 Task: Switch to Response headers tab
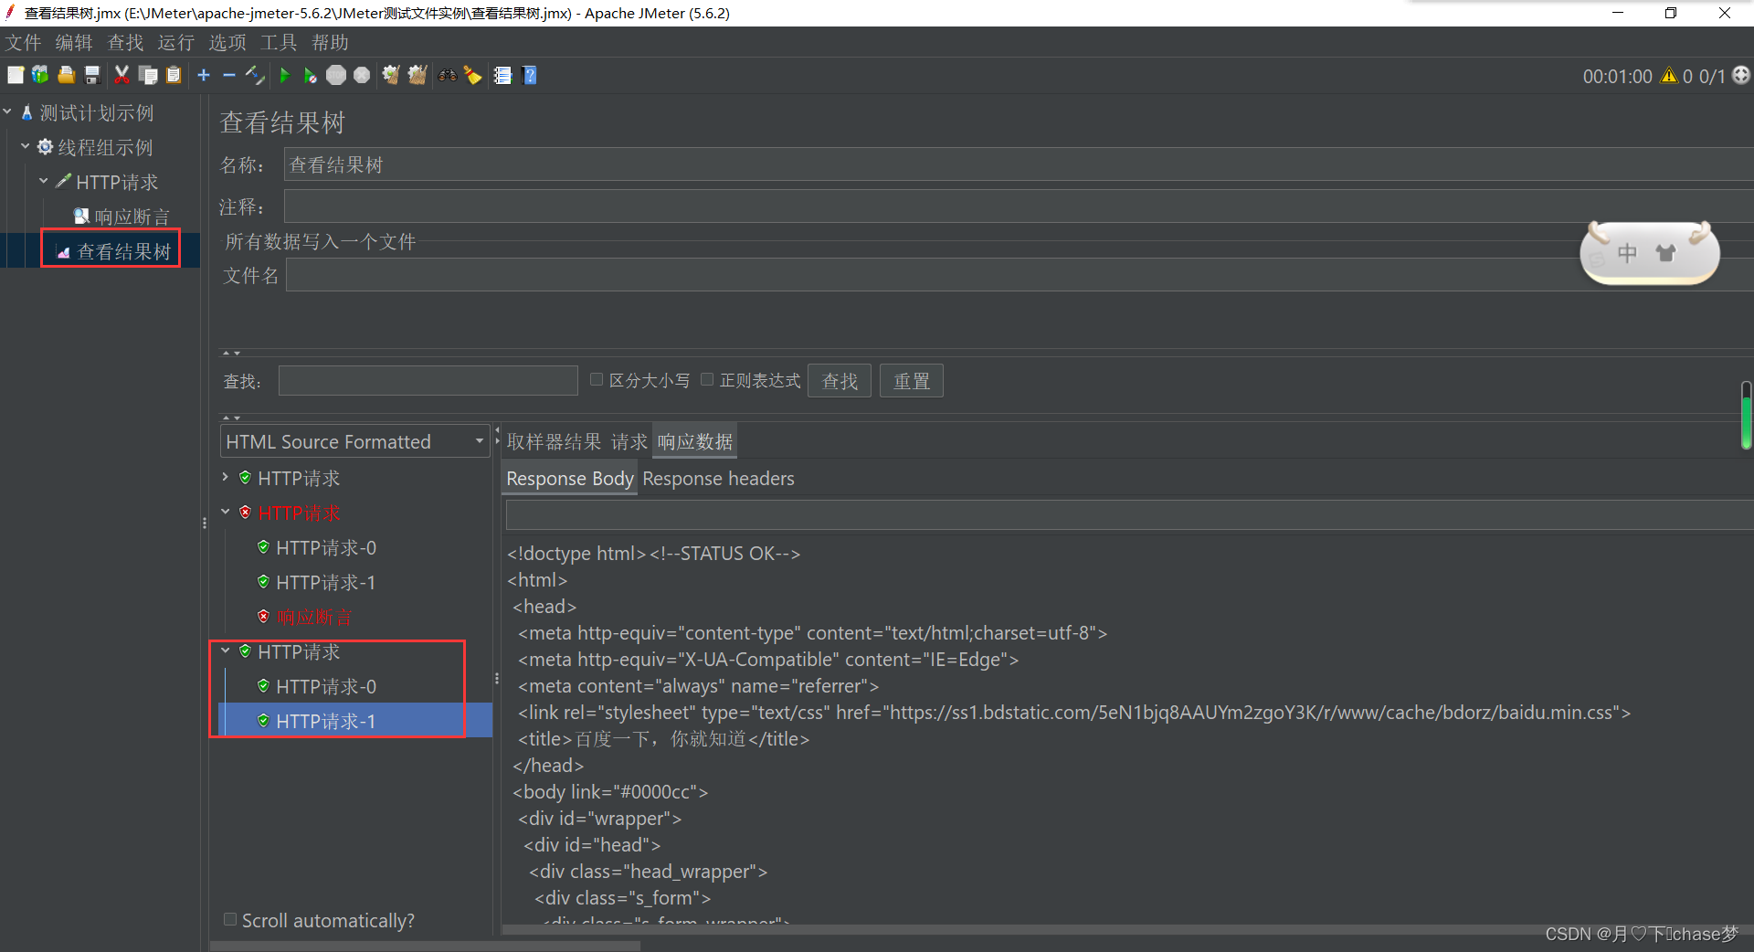[x=718, y=479]
